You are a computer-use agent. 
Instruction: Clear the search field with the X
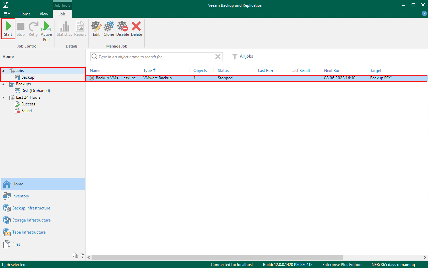pyautogui.click(x=218, y=57)
